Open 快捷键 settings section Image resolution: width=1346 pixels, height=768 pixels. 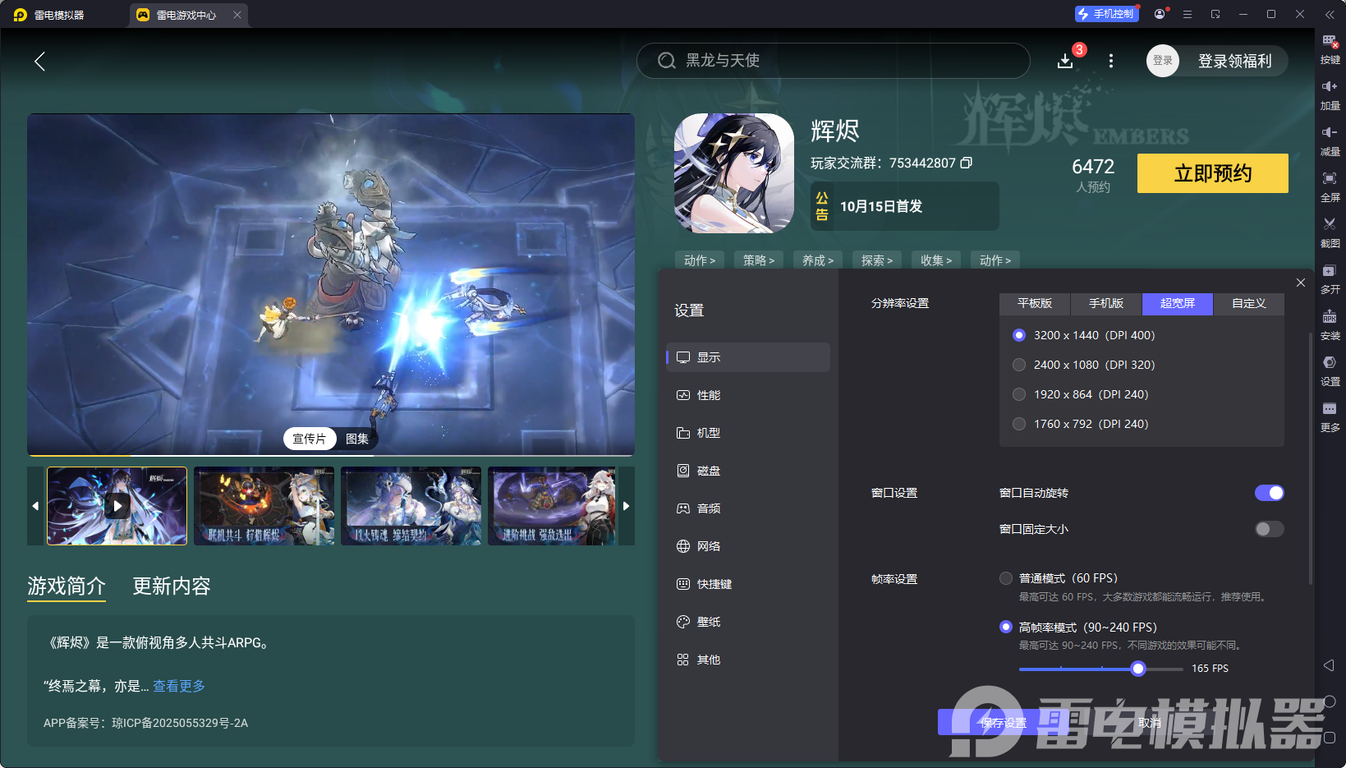pos(748,584)
